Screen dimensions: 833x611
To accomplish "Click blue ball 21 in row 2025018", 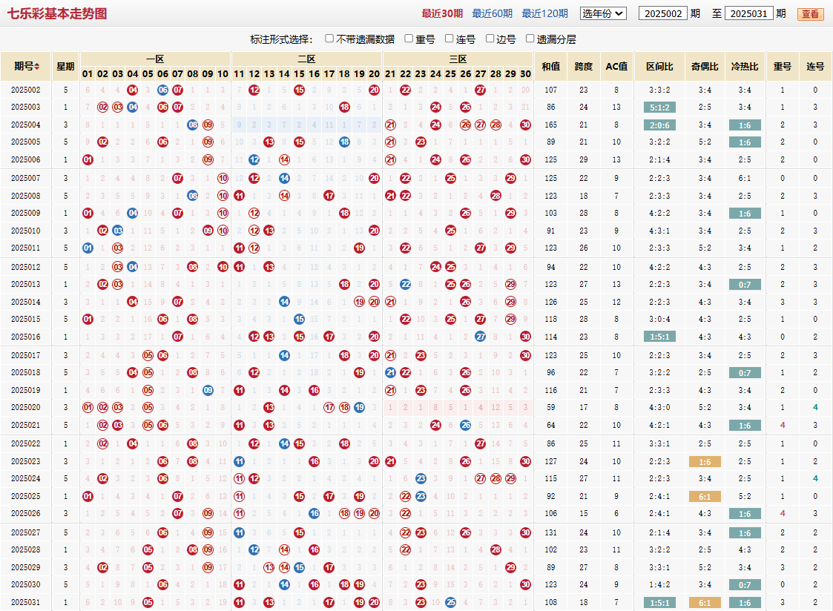I will click(390, 373).
